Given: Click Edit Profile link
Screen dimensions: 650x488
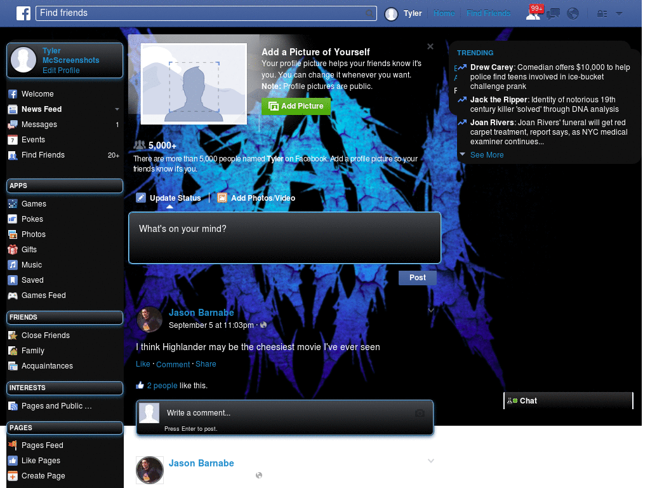Looking at the screenshot, I should 61,71.
